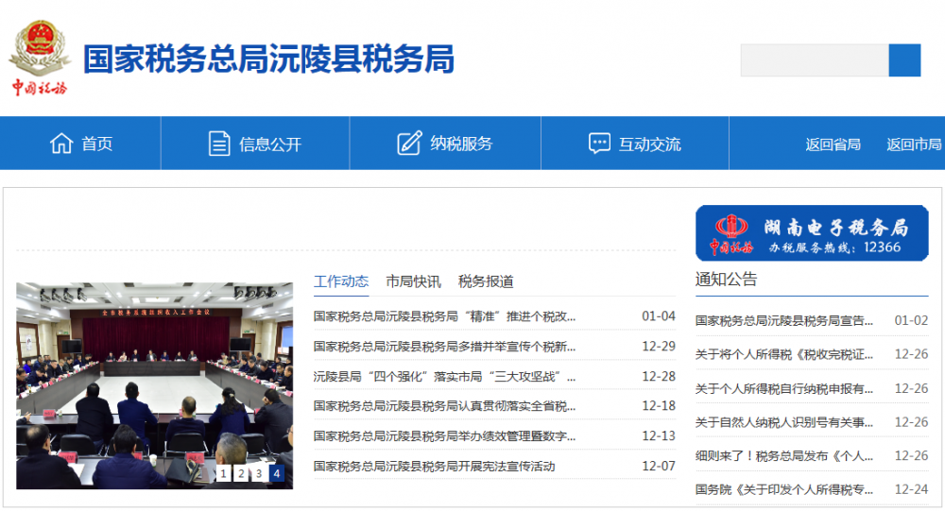Follow the 返回市局 link
The height and width of the screenshot is (511, 945).
coord(914,145)
